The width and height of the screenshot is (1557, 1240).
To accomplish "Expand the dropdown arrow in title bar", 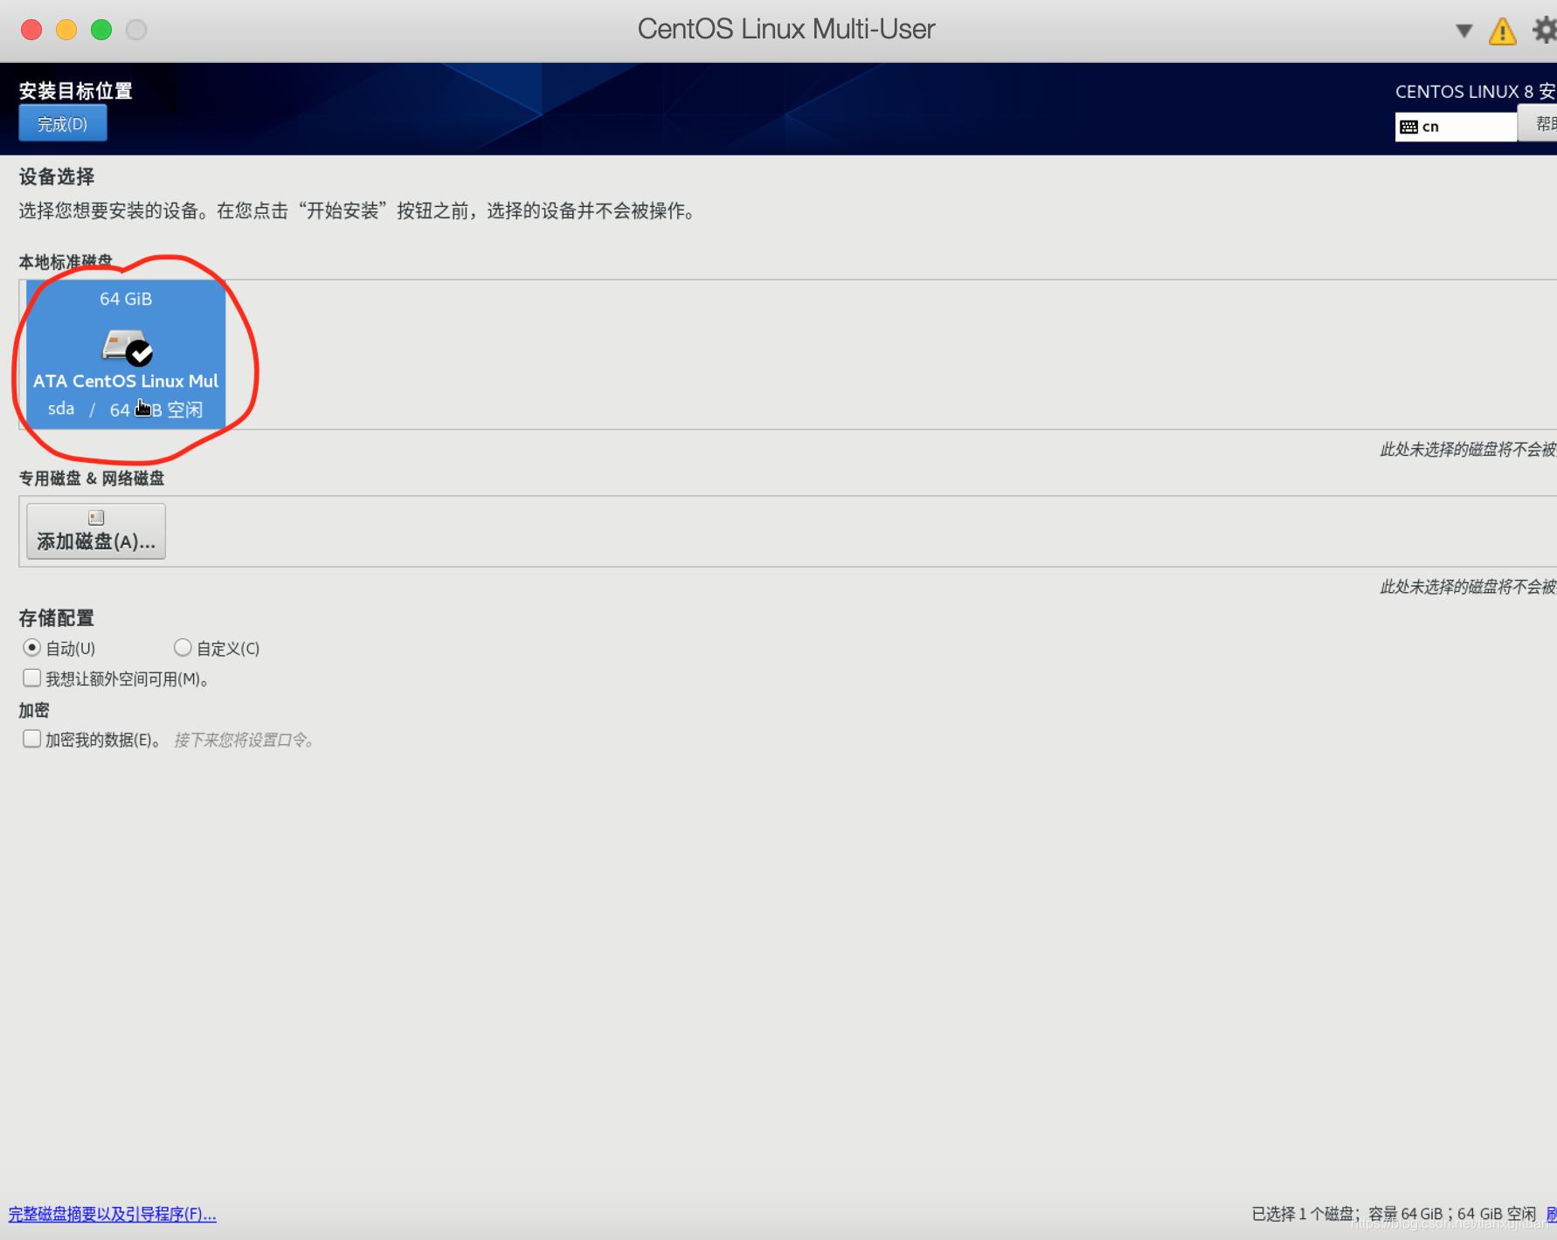I will (1464, 31).
